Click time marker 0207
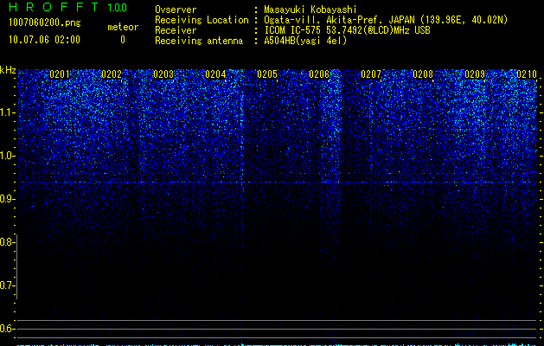544x346 pixels. (x=371, y=74)
